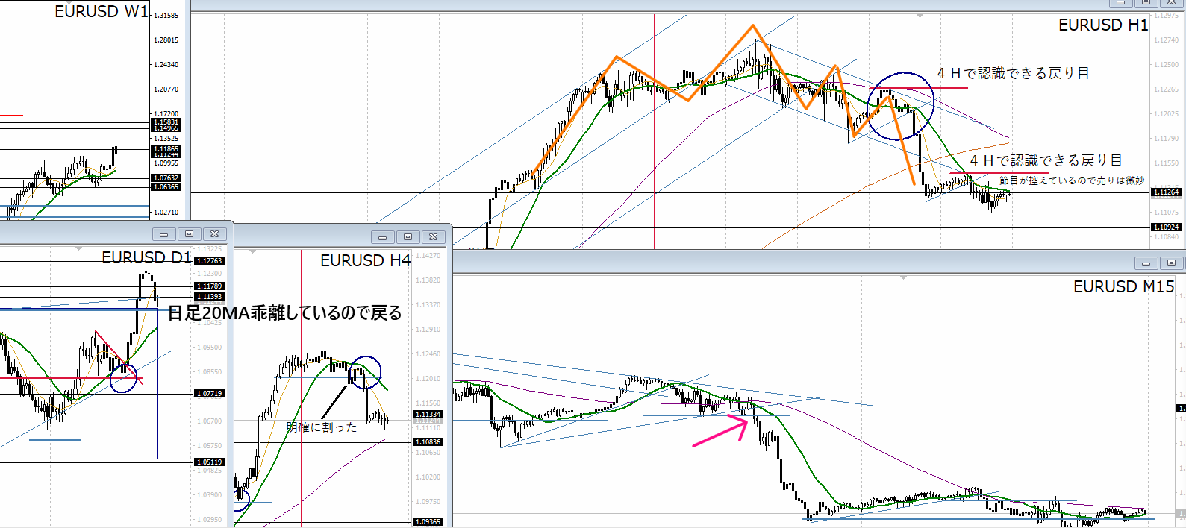Minimize the EURUSD D1 chart window
This screenshot has width=1186, height=528.
[164, 234]
